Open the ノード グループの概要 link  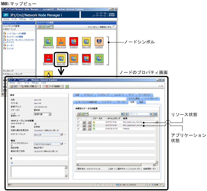pos(16,34)
